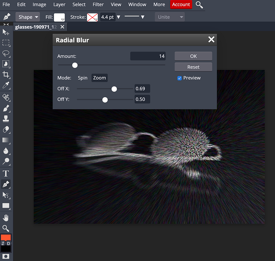Expand the stroke width dropdown arrow
This screenshot has height=261, width=275.
pyautogui.click(x=119, y=17)
